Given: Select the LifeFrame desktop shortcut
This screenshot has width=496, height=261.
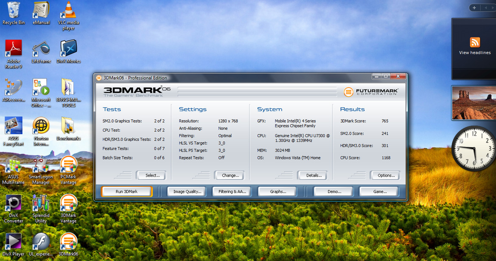Looking at the screenshot, I should tap(41, 52).
